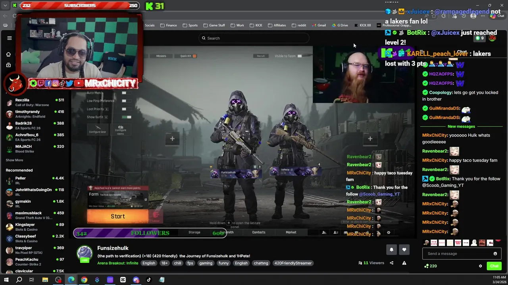Open TikTok from the taskbar
The image size is (508, 285).
[149, 280]
